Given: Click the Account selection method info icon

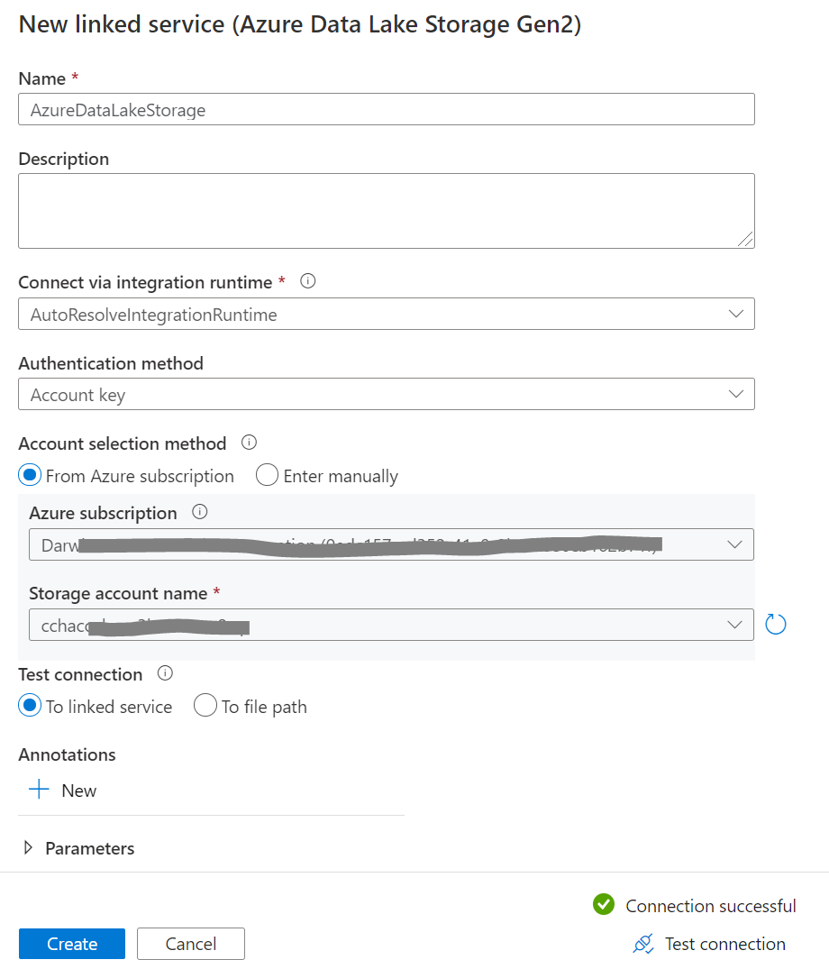Looking at the screenshot, I should (250, 443).
